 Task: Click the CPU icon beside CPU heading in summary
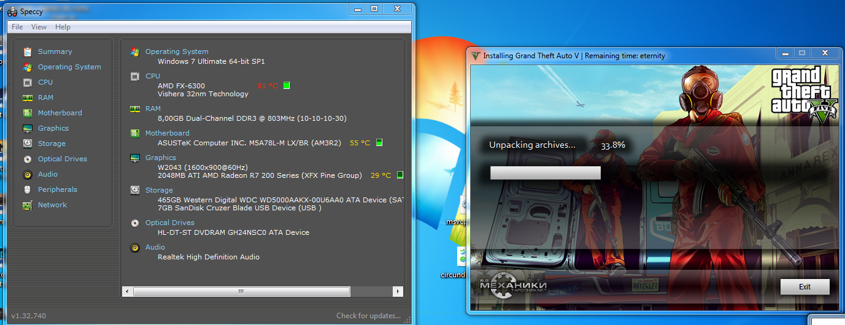(134, 76)
